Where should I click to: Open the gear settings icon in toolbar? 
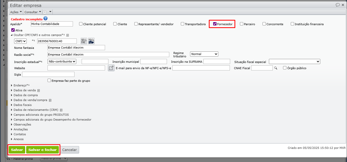point(45,12)
